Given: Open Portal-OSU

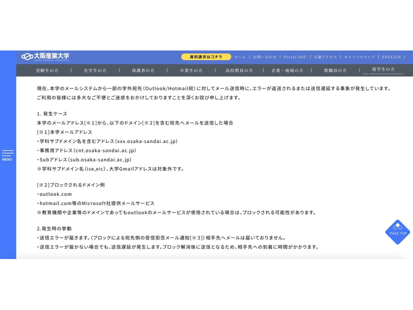Looking at the screenshot, I should pyautogui.click(x=295, y=57).
